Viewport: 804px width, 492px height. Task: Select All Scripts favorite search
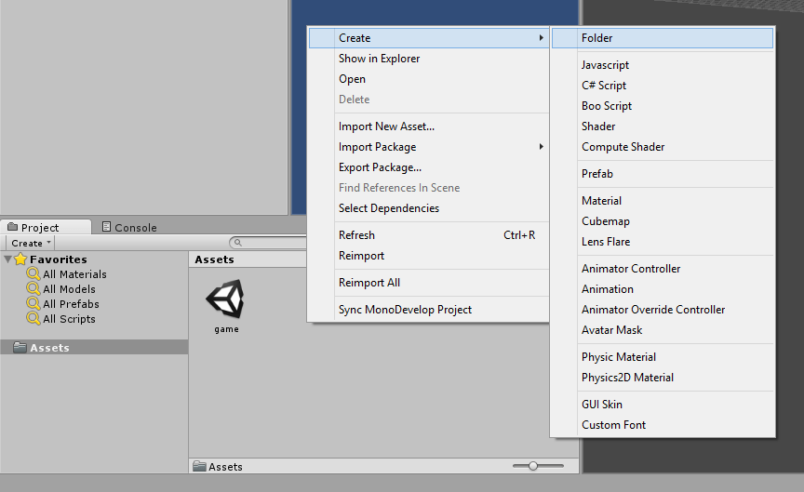[x=68, y=319]
